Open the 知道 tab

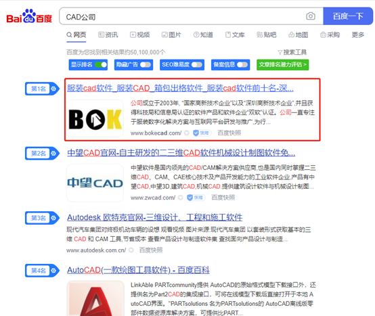point(203,35)
